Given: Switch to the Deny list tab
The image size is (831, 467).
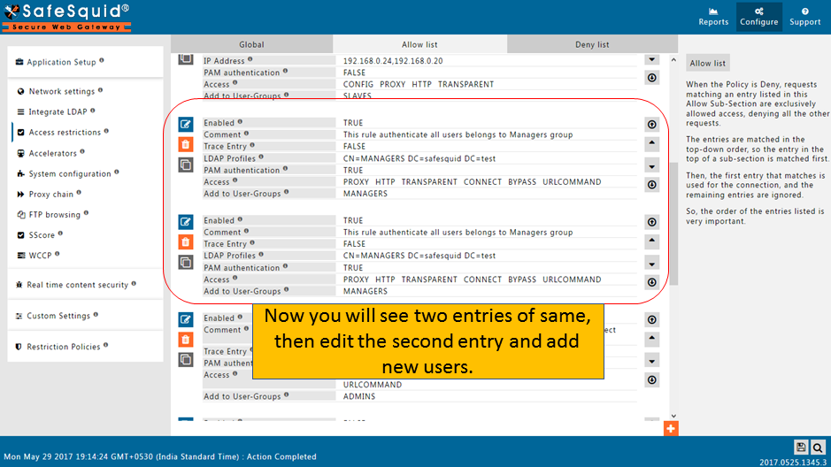Looking at the screenshot, I should tap(592, 44).
